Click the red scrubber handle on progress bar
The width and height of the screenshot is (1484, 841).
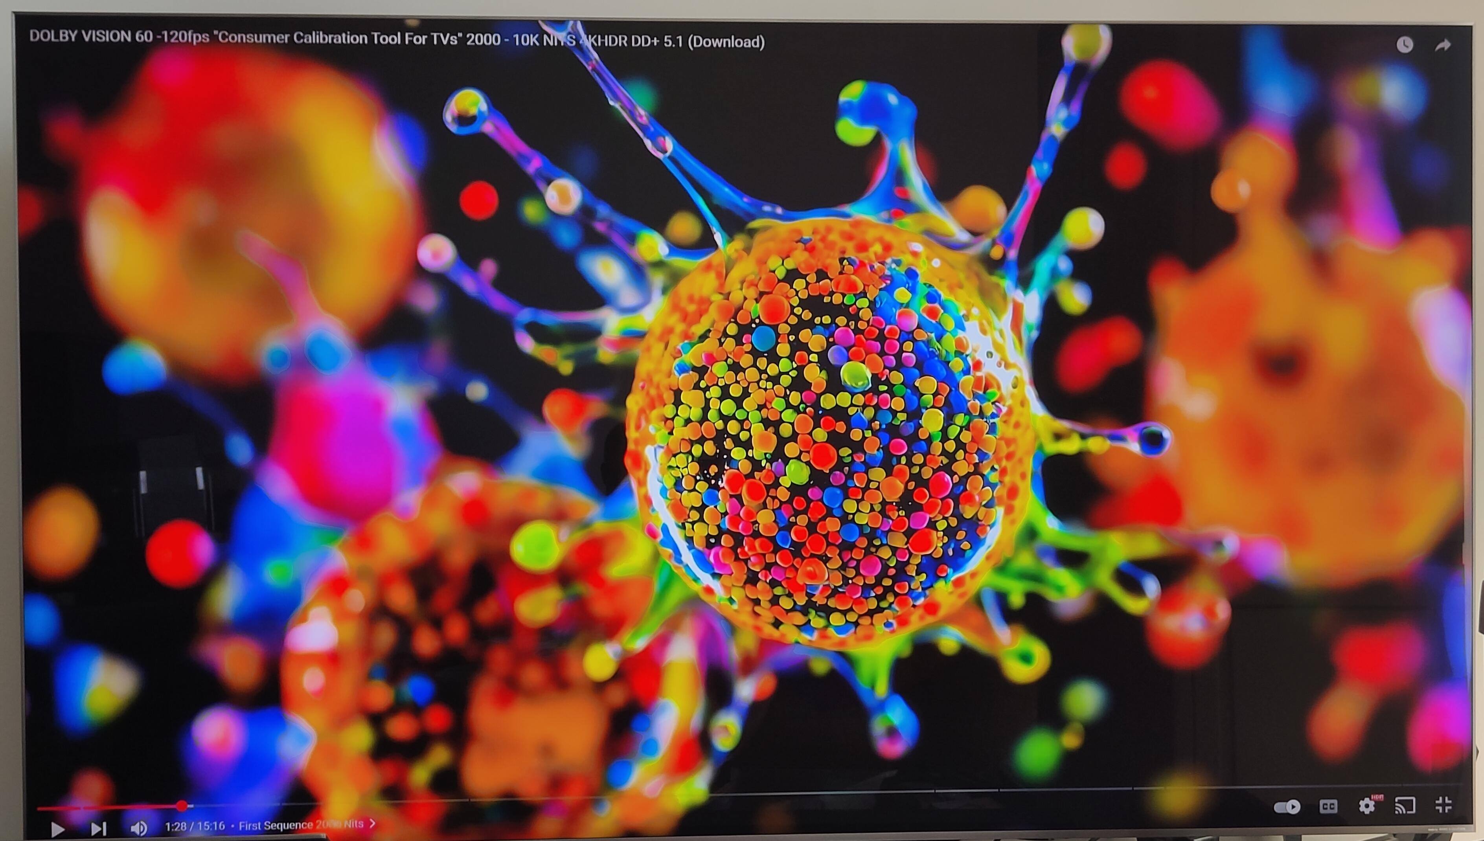click(x=182, y=805)
